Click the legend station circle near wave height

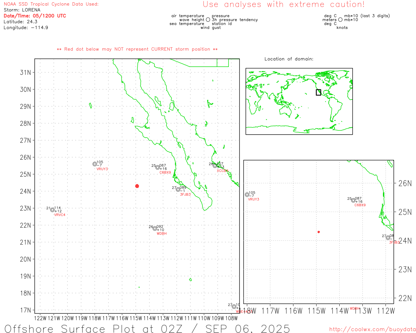pos(208,20)
